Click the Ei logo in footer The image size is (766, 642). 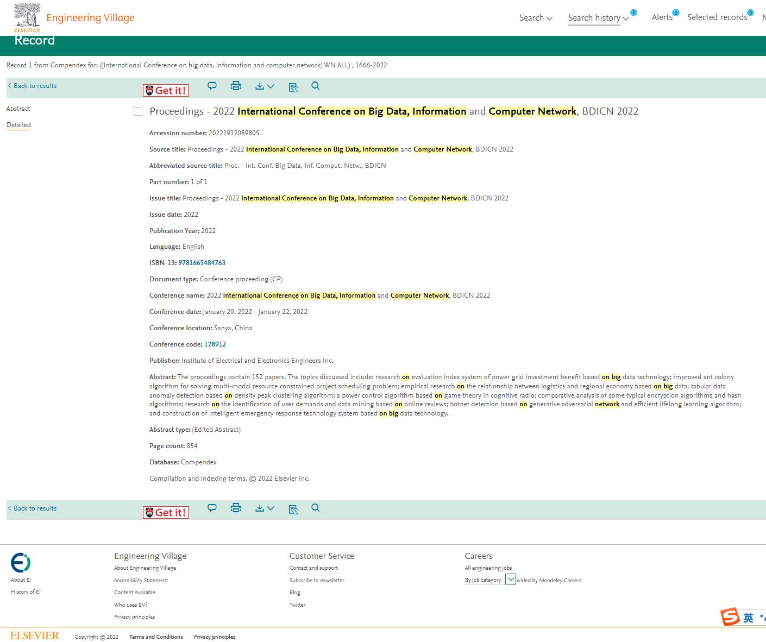pyautogui.click(x=21, y=563)
